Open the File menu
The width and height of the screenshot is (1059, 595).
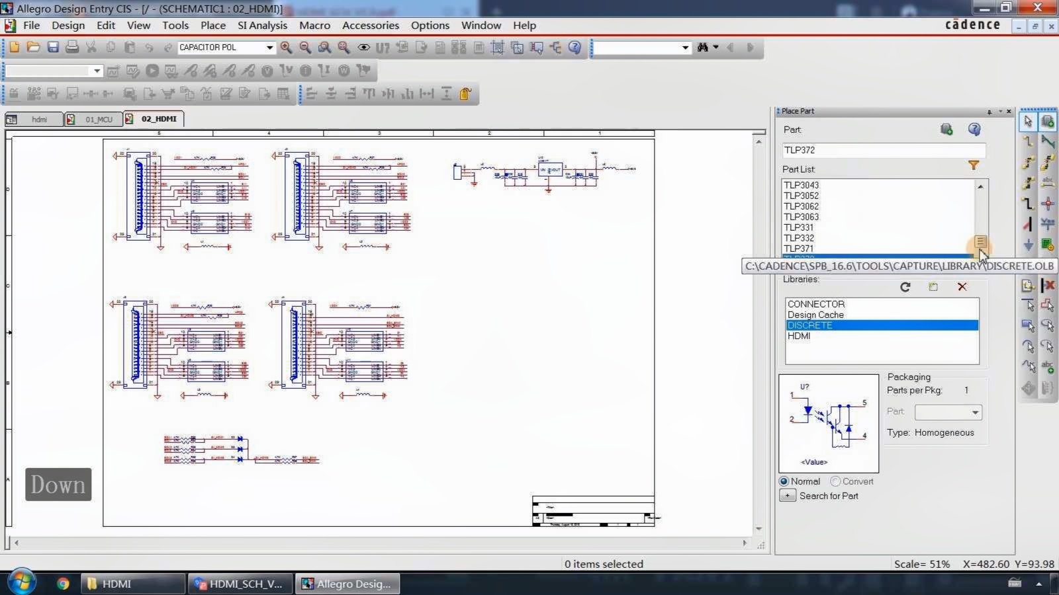click(31, 25)
